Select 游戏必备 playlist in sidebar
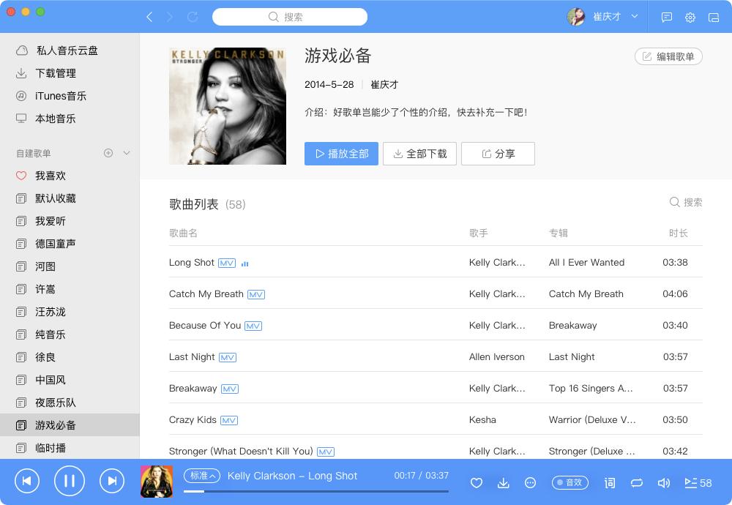 (x=70, y=425)
